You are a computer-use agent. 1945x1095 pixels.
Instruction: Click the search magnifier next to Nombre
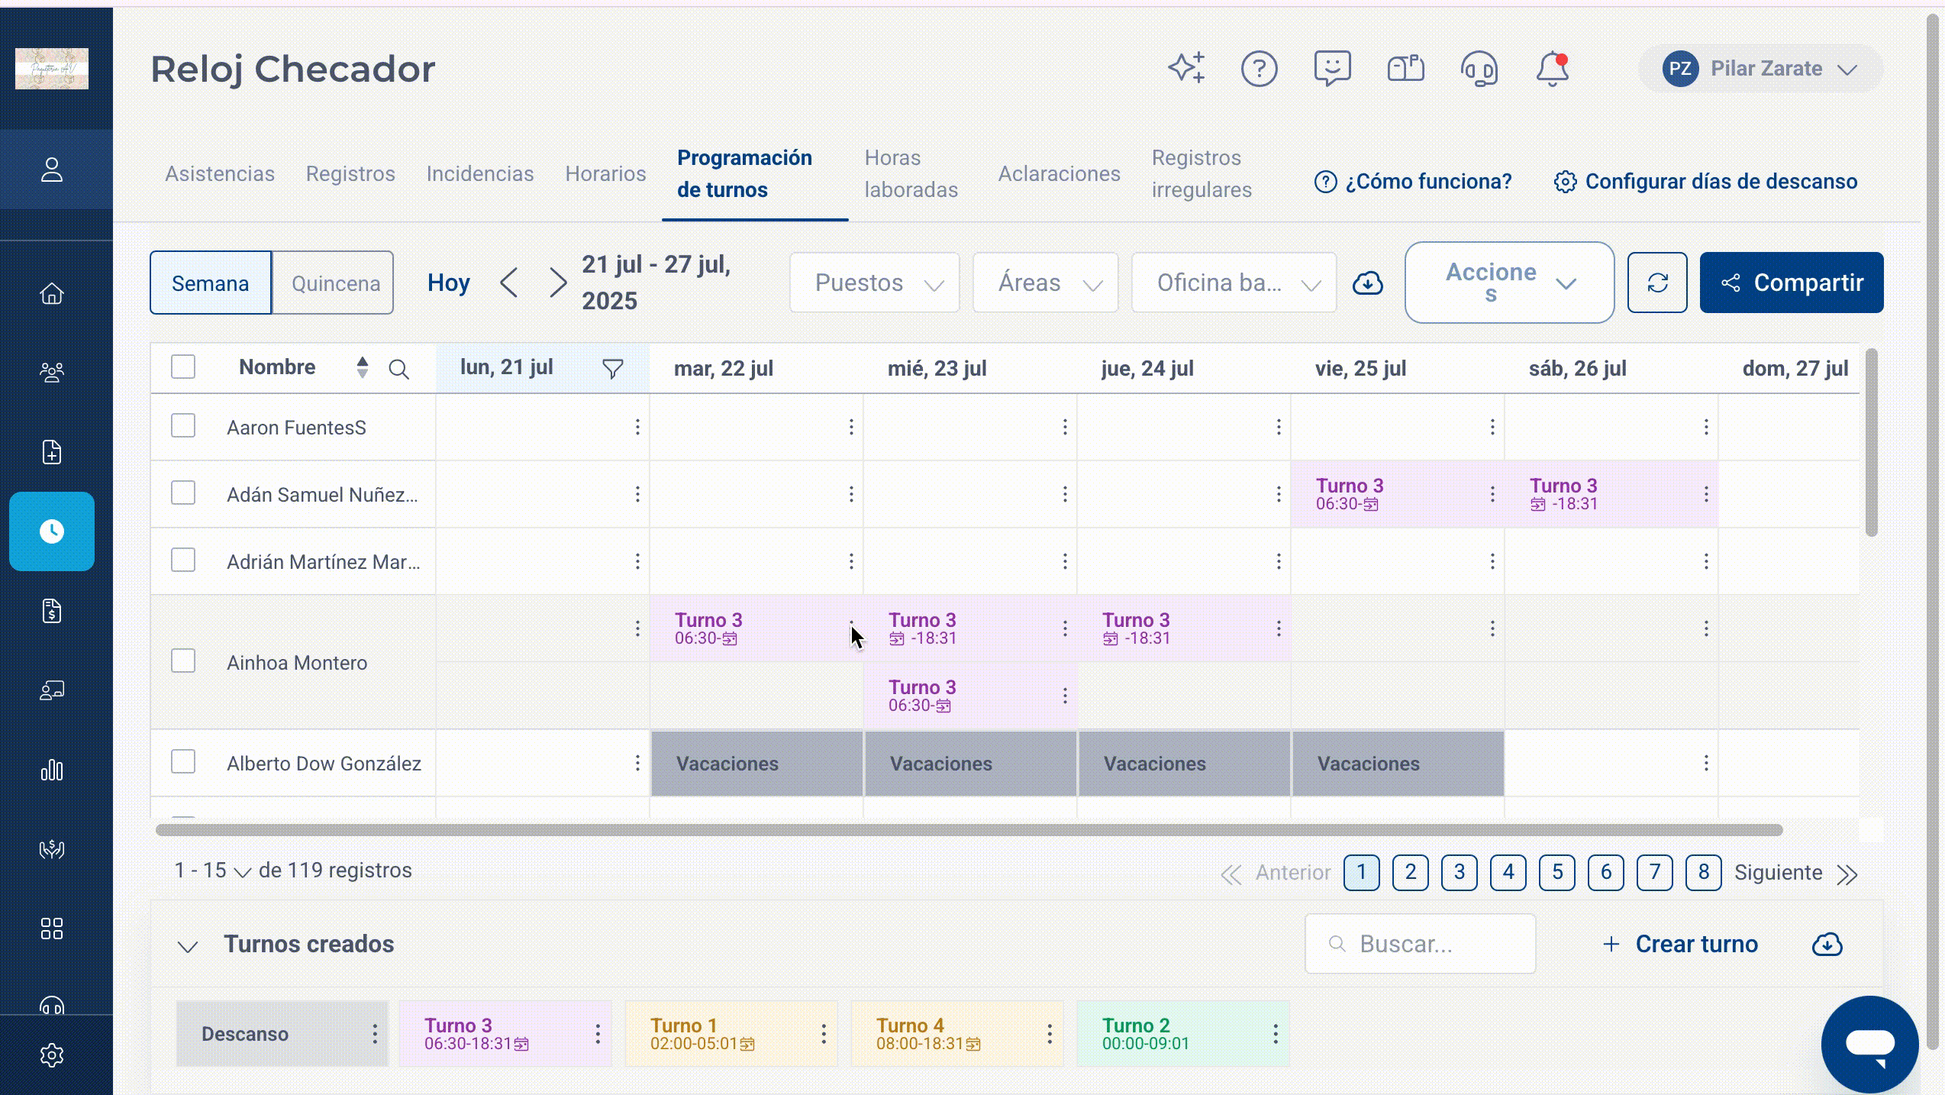[x=398, y=370]
